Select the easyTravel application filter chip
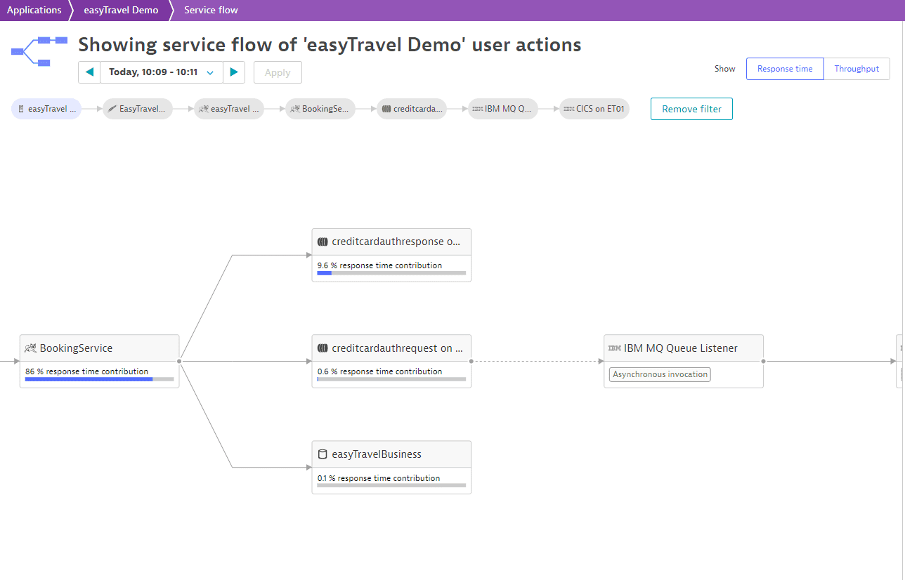Screen dimensions: 905x580 coord(46,109)
